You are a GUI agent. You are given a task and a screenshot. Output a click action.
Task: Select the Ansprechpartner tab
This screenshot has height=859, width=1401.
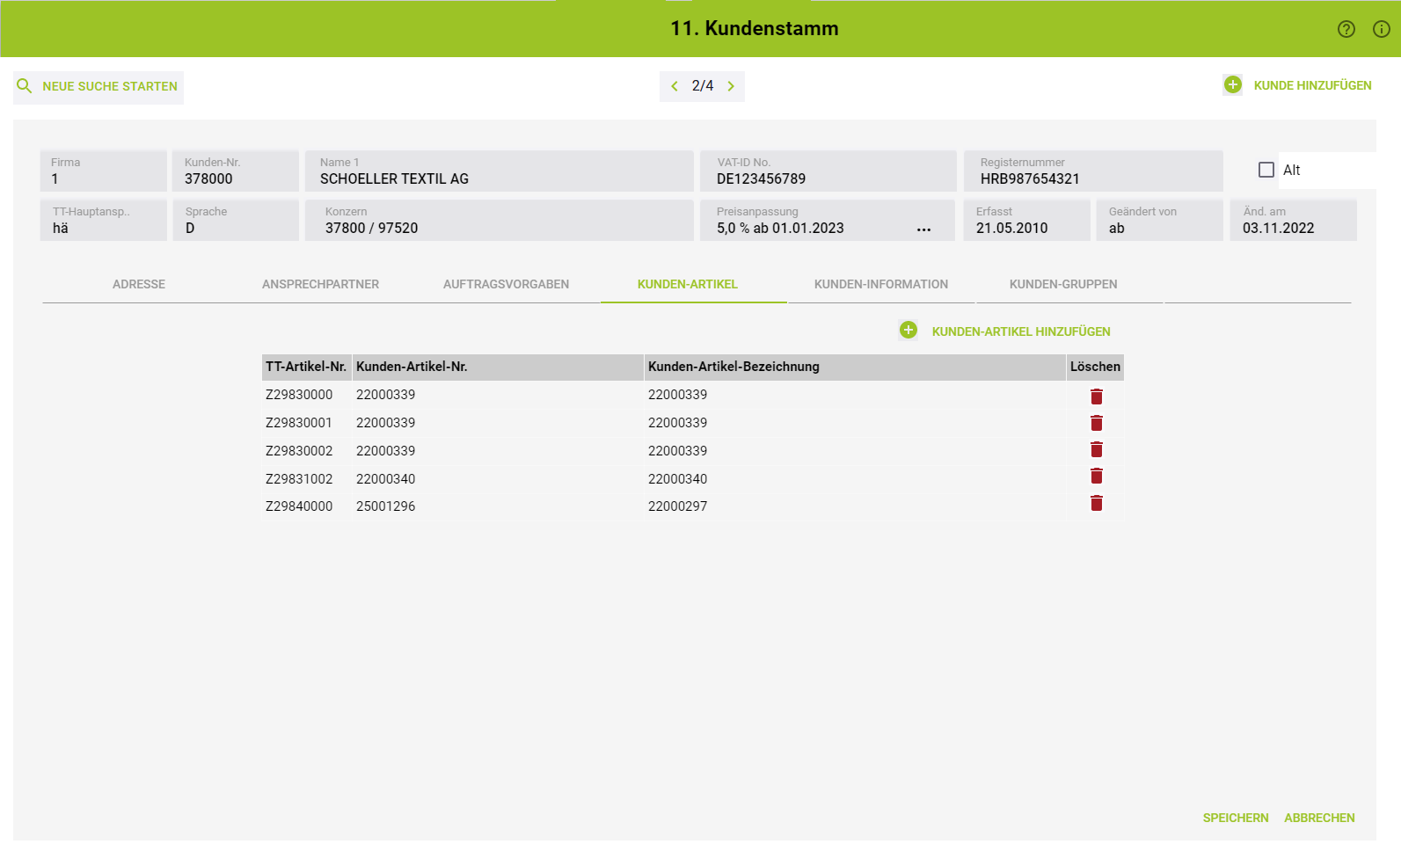[x=320, y=285]
